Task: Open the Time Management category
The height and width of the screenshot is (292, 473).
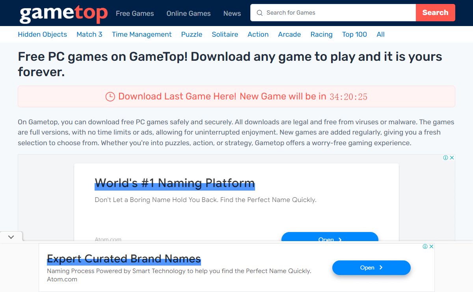Action: pos(142,34)
